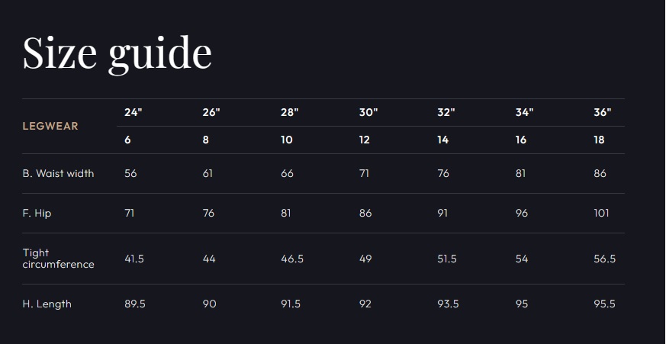Click the Tight circumference row label

click(58, 259)
